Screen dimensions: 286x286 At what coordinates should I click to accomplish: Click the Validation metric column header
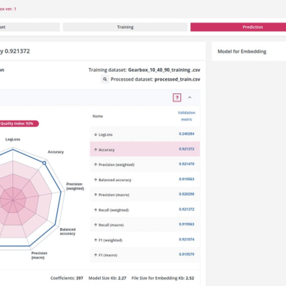186,116
